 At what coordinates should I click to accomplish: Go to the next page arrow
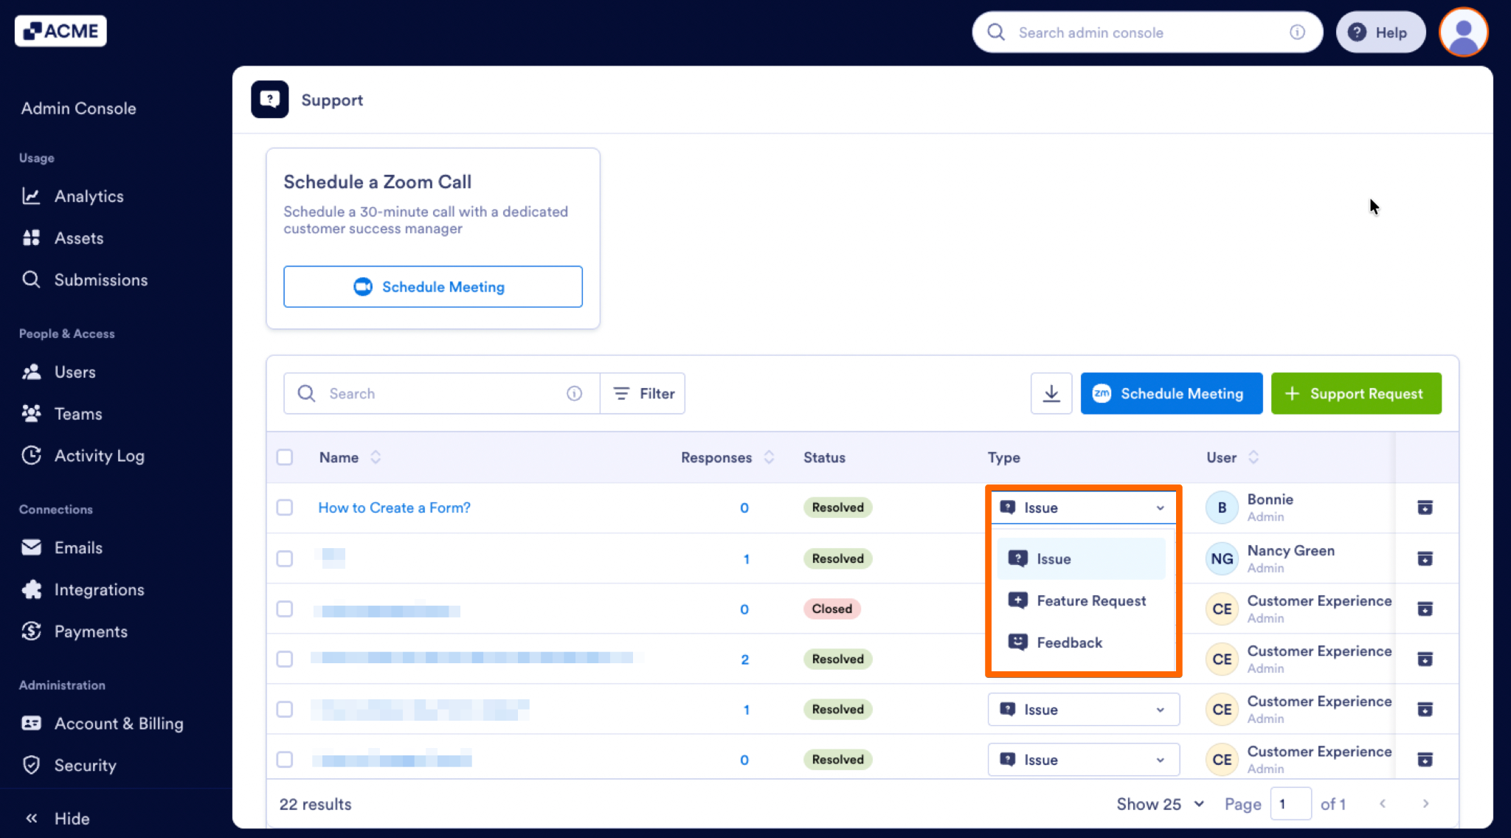1425,804
